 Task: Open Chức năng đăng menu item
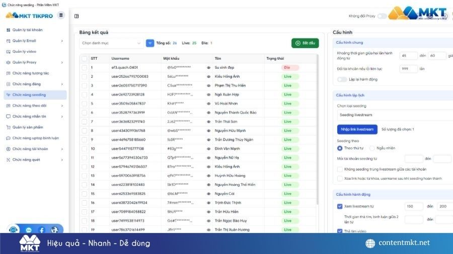[35, 84]
